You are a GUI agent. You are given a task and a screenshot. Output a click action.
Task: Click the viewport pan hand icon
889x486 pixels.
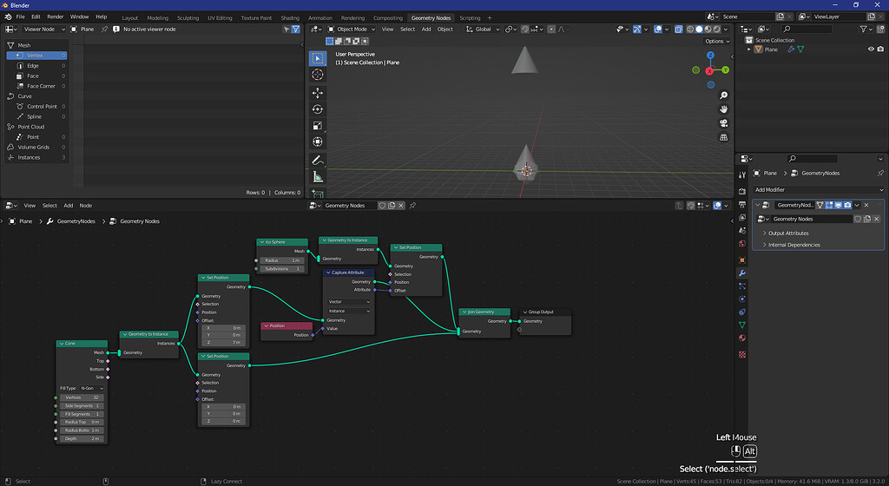(723, 109)
